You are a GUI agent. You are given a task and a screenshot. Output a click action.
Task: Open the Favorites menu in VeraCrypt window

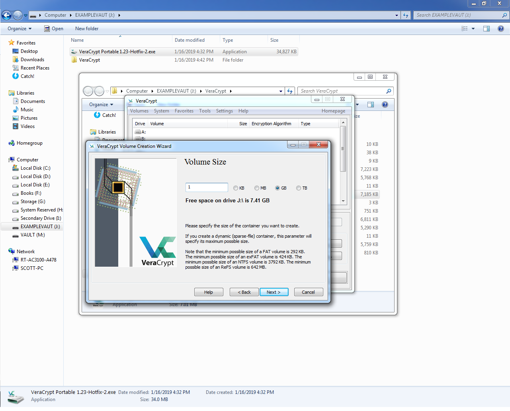(184, 111)
